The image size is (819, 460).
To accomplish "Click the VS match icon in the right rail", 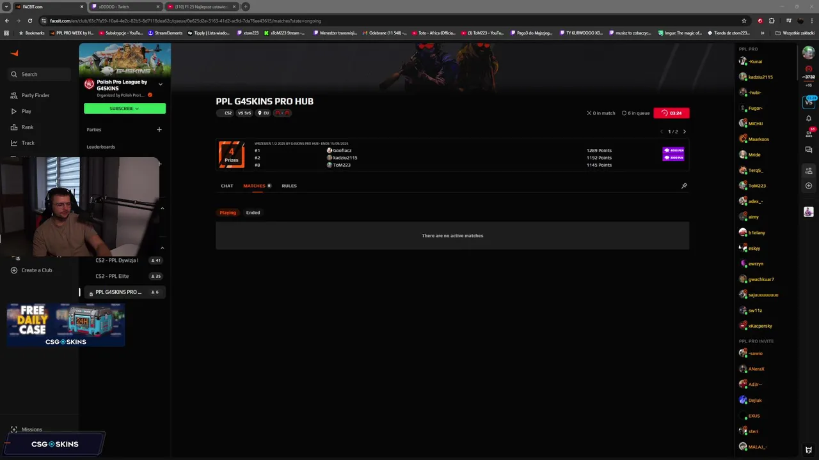I will [809, 102].
